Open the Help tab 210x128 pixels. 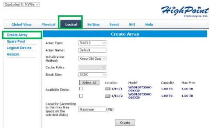tap(149, 24)
